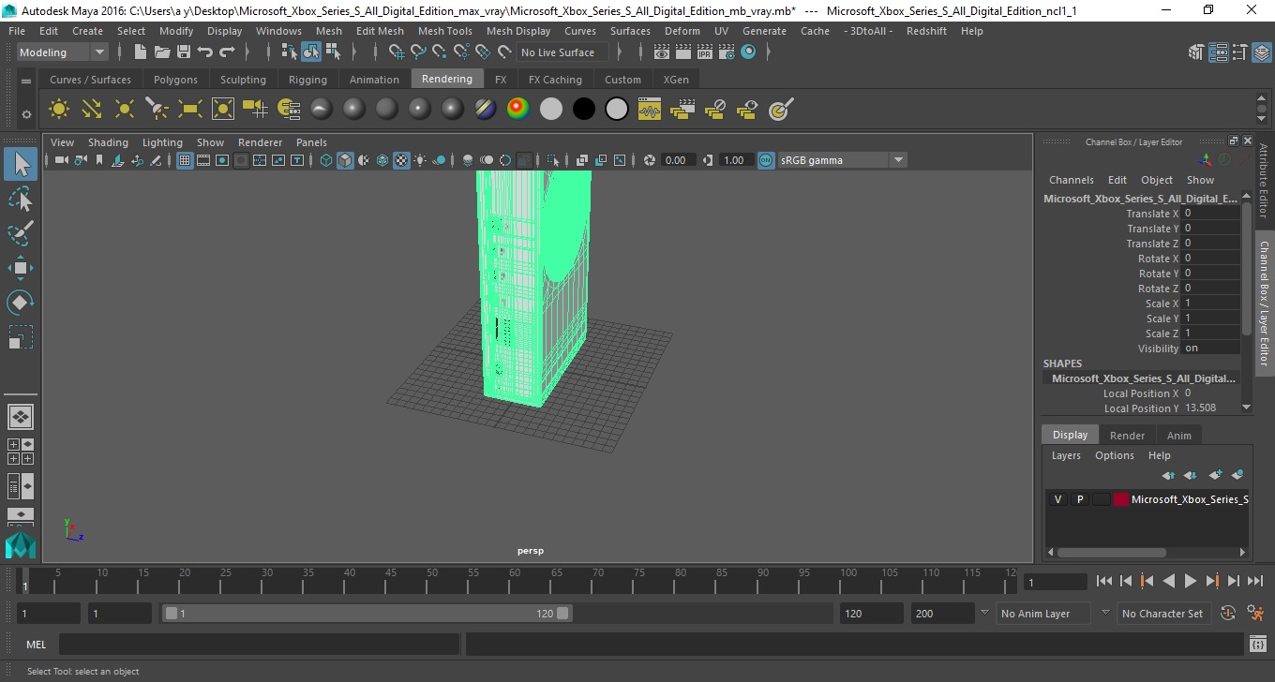1275x682 pixels.
Task: Open layer editor Options menu
Action: tap(1115, 455)
